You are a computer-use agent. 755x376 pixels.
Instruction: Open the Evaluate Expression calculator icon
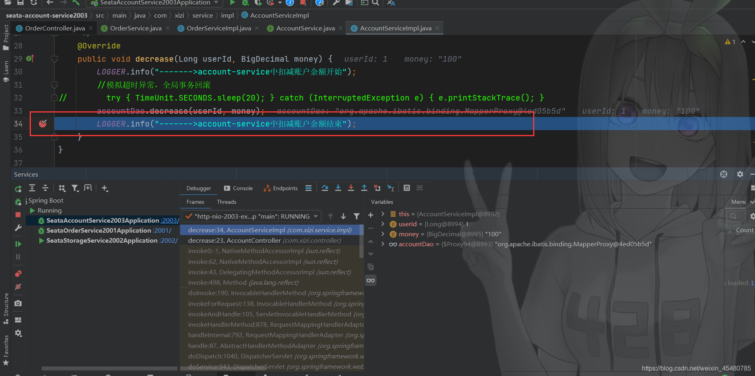pyautogui.click(x=407, y=188)
